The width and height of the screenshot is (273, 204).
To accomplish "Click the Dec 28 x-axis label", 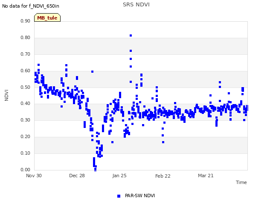I will click(77, 176).
